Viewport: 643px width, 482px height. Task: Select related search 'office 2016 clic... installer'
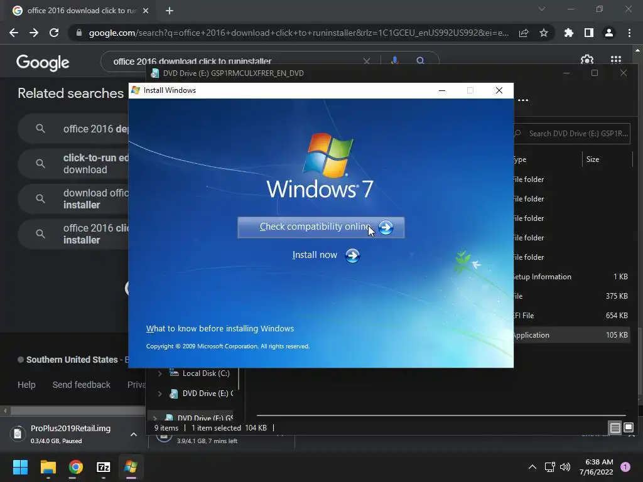[x=74, y=234]
